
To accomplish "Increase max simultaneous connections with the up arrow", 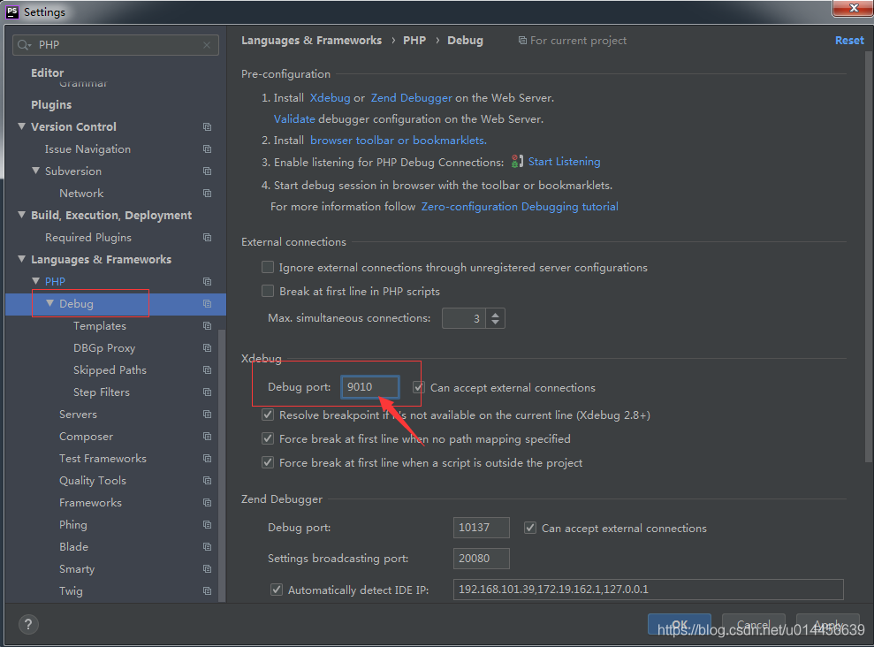I will click(495, 314).
